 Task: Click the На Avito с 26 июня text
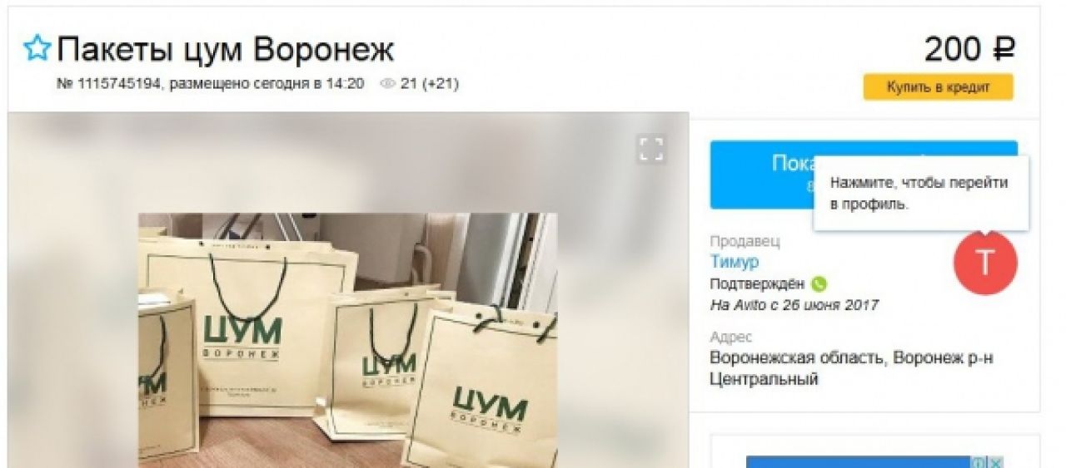794,305
